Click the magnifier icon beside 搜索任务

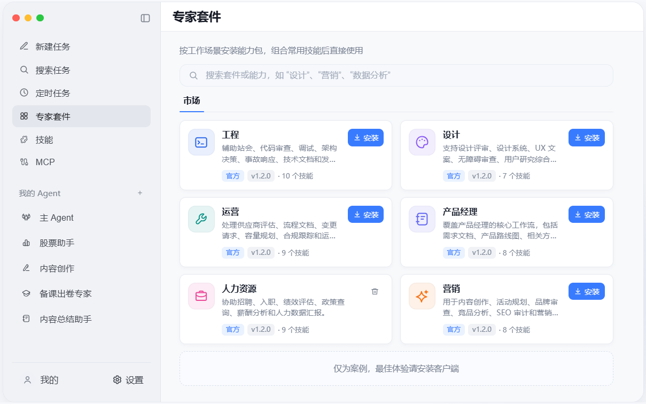click(24, 69)
